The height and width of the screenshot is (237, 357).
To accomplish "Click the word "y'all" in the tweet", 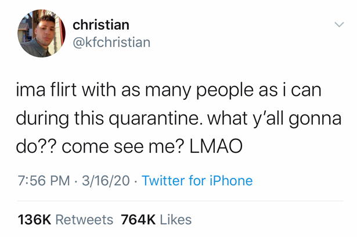I will coord(268,119).
